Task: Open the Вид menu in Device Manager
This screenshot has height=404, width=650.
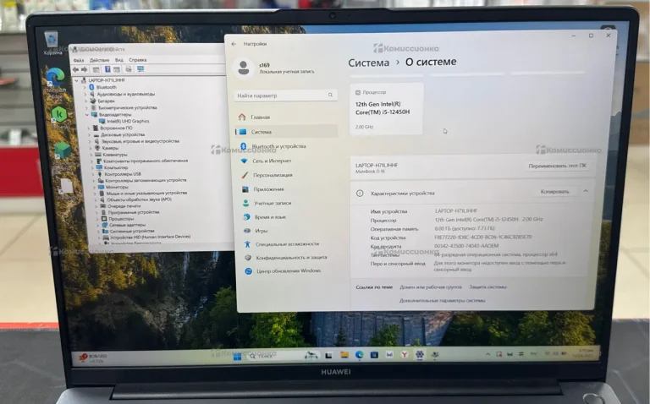Action: click(x=119, y=60)
